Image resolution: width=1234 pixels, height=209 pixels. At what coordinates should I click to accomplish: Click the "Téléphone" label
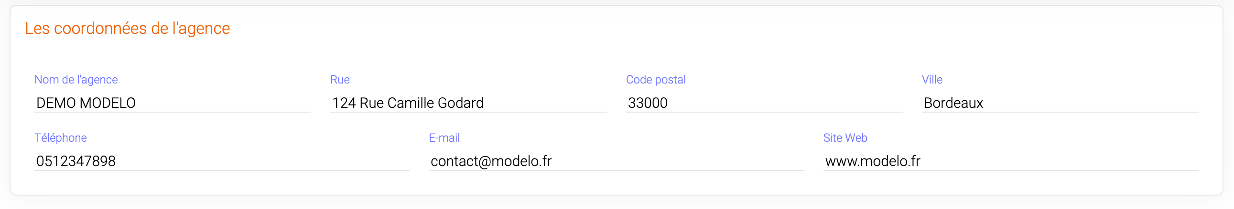[x=60, y=138]
